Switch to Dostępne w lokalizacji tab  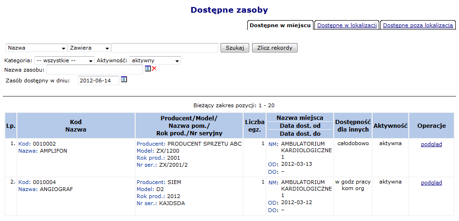pos(347,25)
